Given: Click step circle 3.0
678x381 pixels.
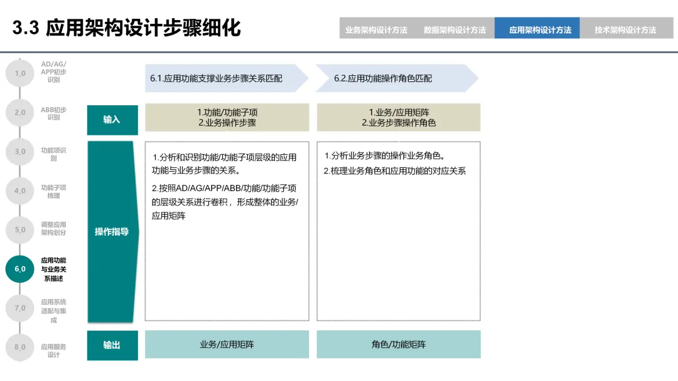Looking at the screenshot, I should tap(20, 152).
